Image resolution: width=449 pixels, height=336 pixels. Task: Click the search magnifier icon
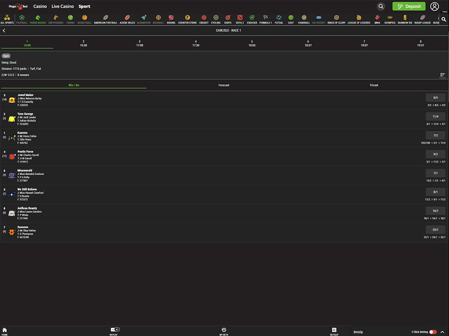pos(381,6)
